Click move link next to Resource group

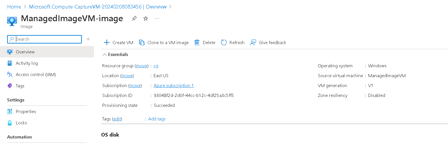click(x=141, y=66)
